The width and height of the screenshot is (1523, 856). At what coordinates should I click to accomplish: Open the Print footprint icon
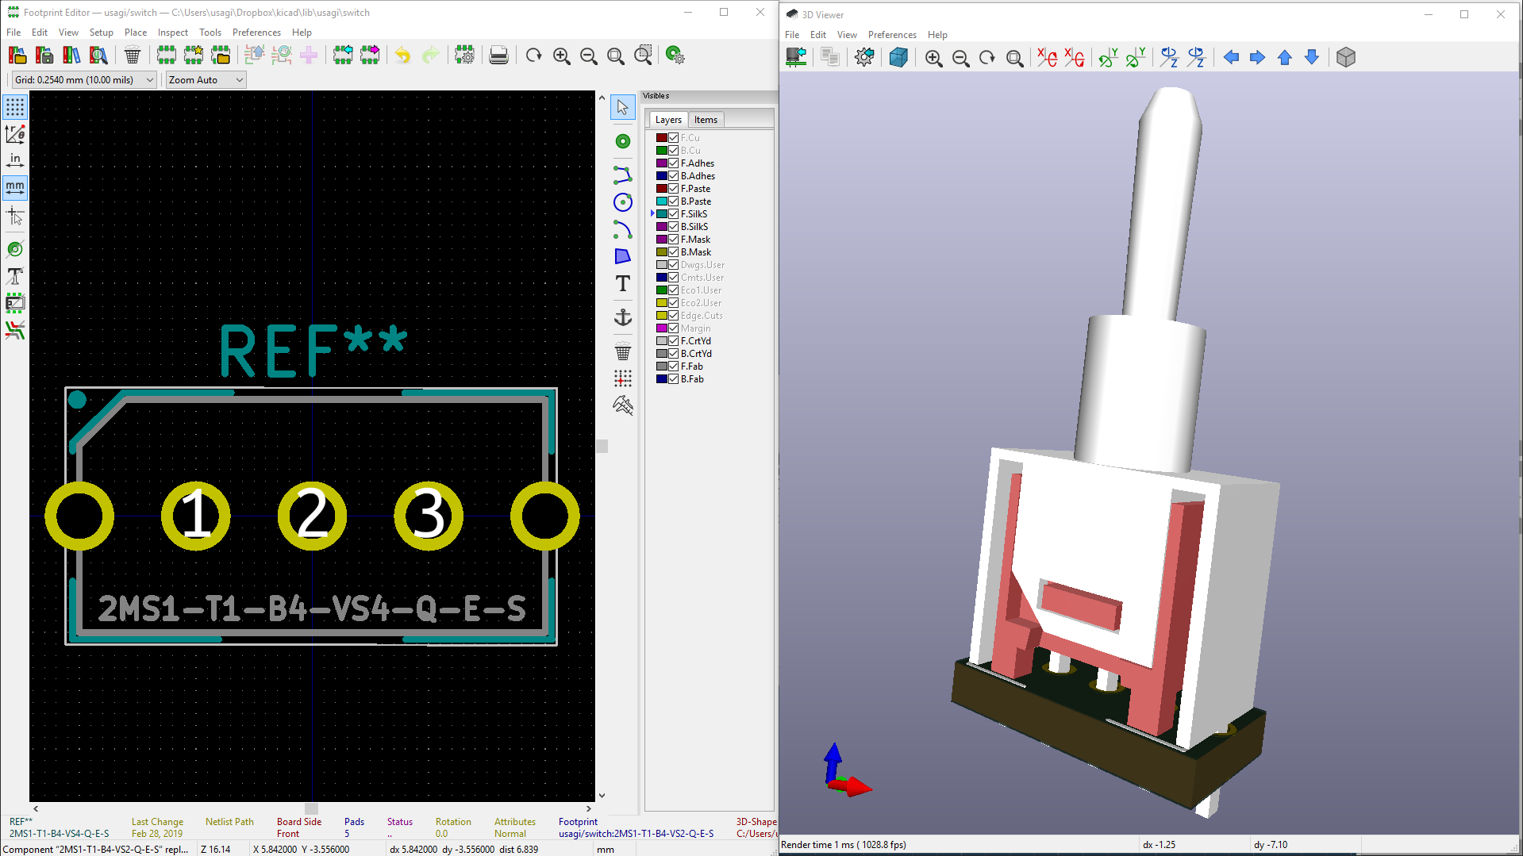coord(498,56)
